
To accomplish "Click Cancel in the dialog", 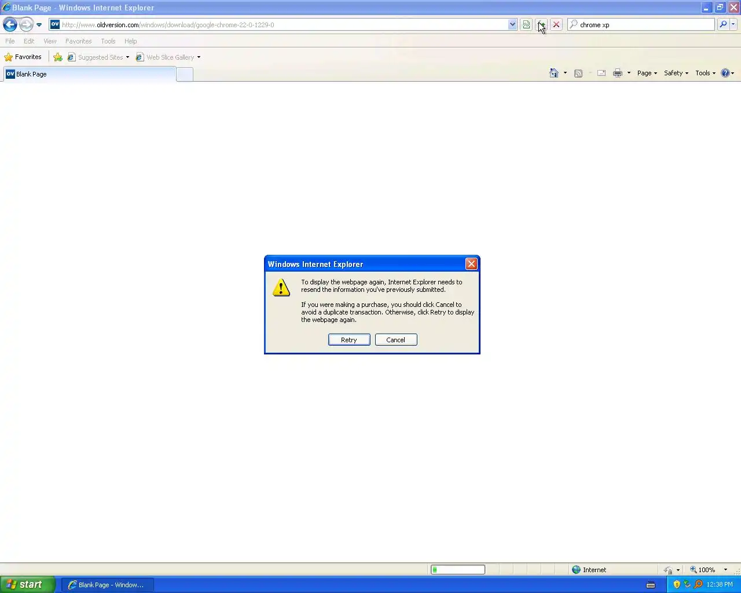I will point(396,340).
